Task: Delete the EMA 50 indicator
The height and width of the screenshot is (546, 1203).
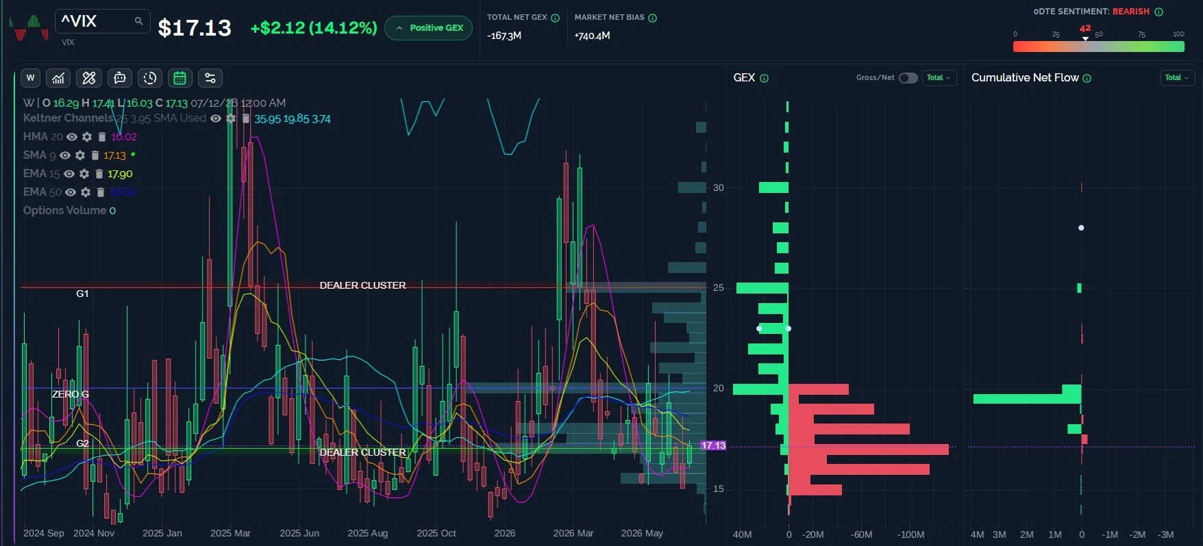Action: click(x=100, y=192)
